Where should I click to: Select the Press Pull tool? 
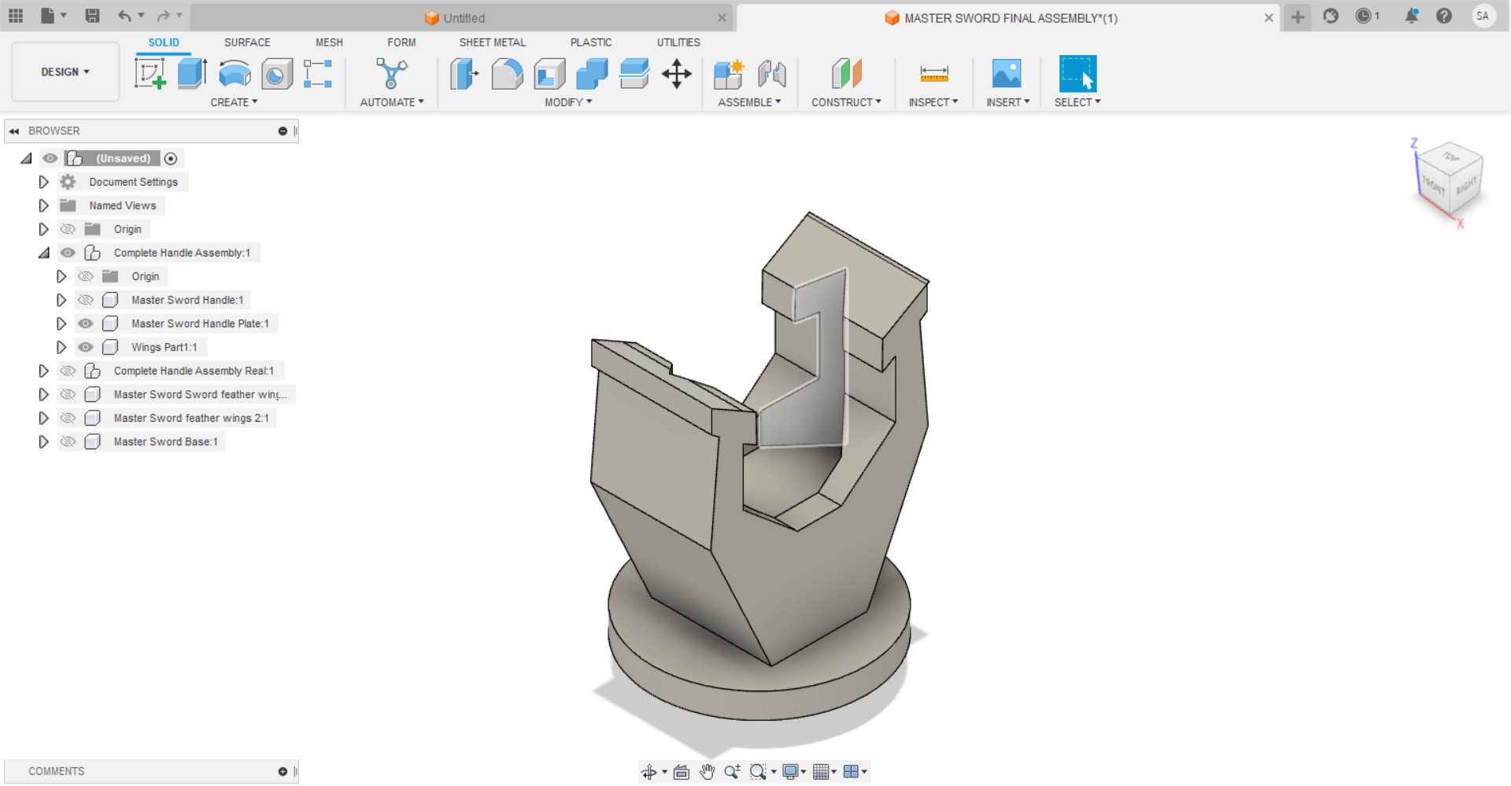click(464, 74)
